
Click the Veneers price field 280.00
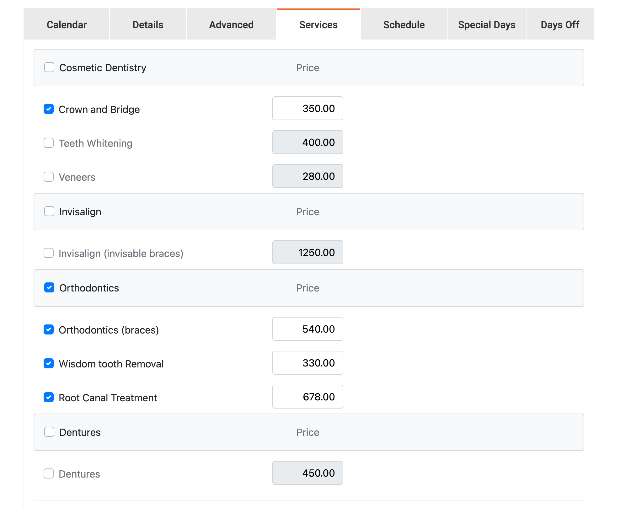coord(308,176)
